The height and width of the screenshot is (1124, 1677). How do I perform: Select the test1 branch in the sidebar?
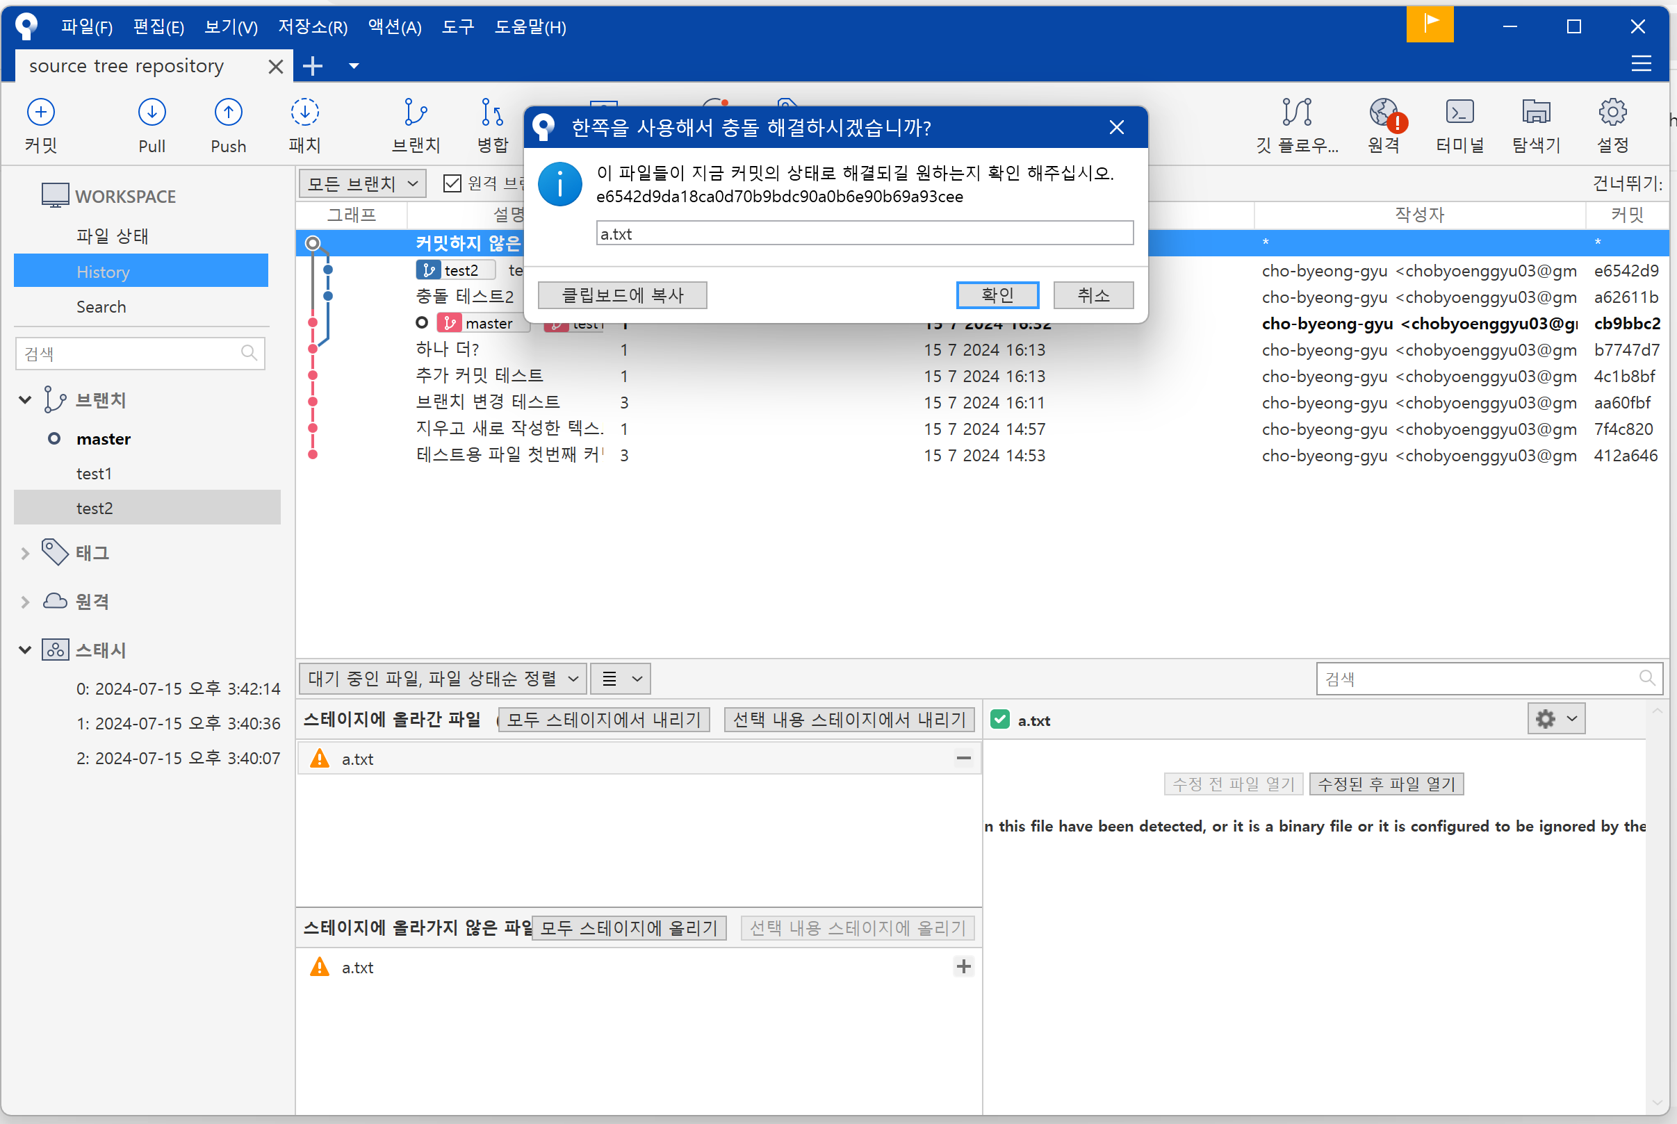point(94,473)
